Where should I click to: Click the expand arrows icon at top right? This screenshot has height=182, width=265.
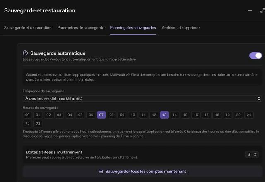[263, 10]
